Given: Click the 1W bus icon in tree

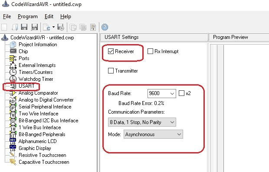Looking at the screenshot, I should click(x=13, y=127).
